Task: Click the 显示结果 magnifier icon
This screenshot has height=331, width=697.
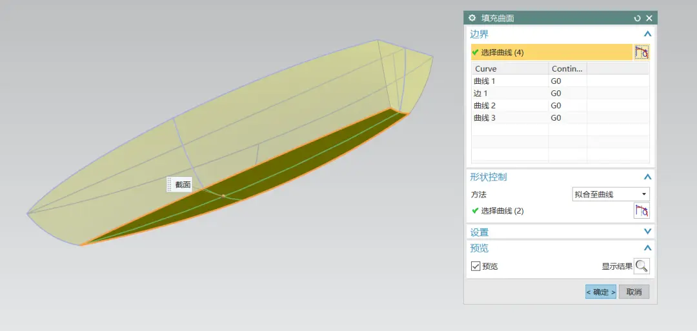Action: [x=641, y=266]
